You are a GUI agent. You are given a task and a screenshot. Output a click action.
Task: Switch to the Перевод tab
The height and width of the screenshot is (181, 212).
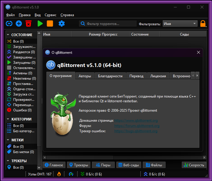pyautogui.click(x=137, y=76)
